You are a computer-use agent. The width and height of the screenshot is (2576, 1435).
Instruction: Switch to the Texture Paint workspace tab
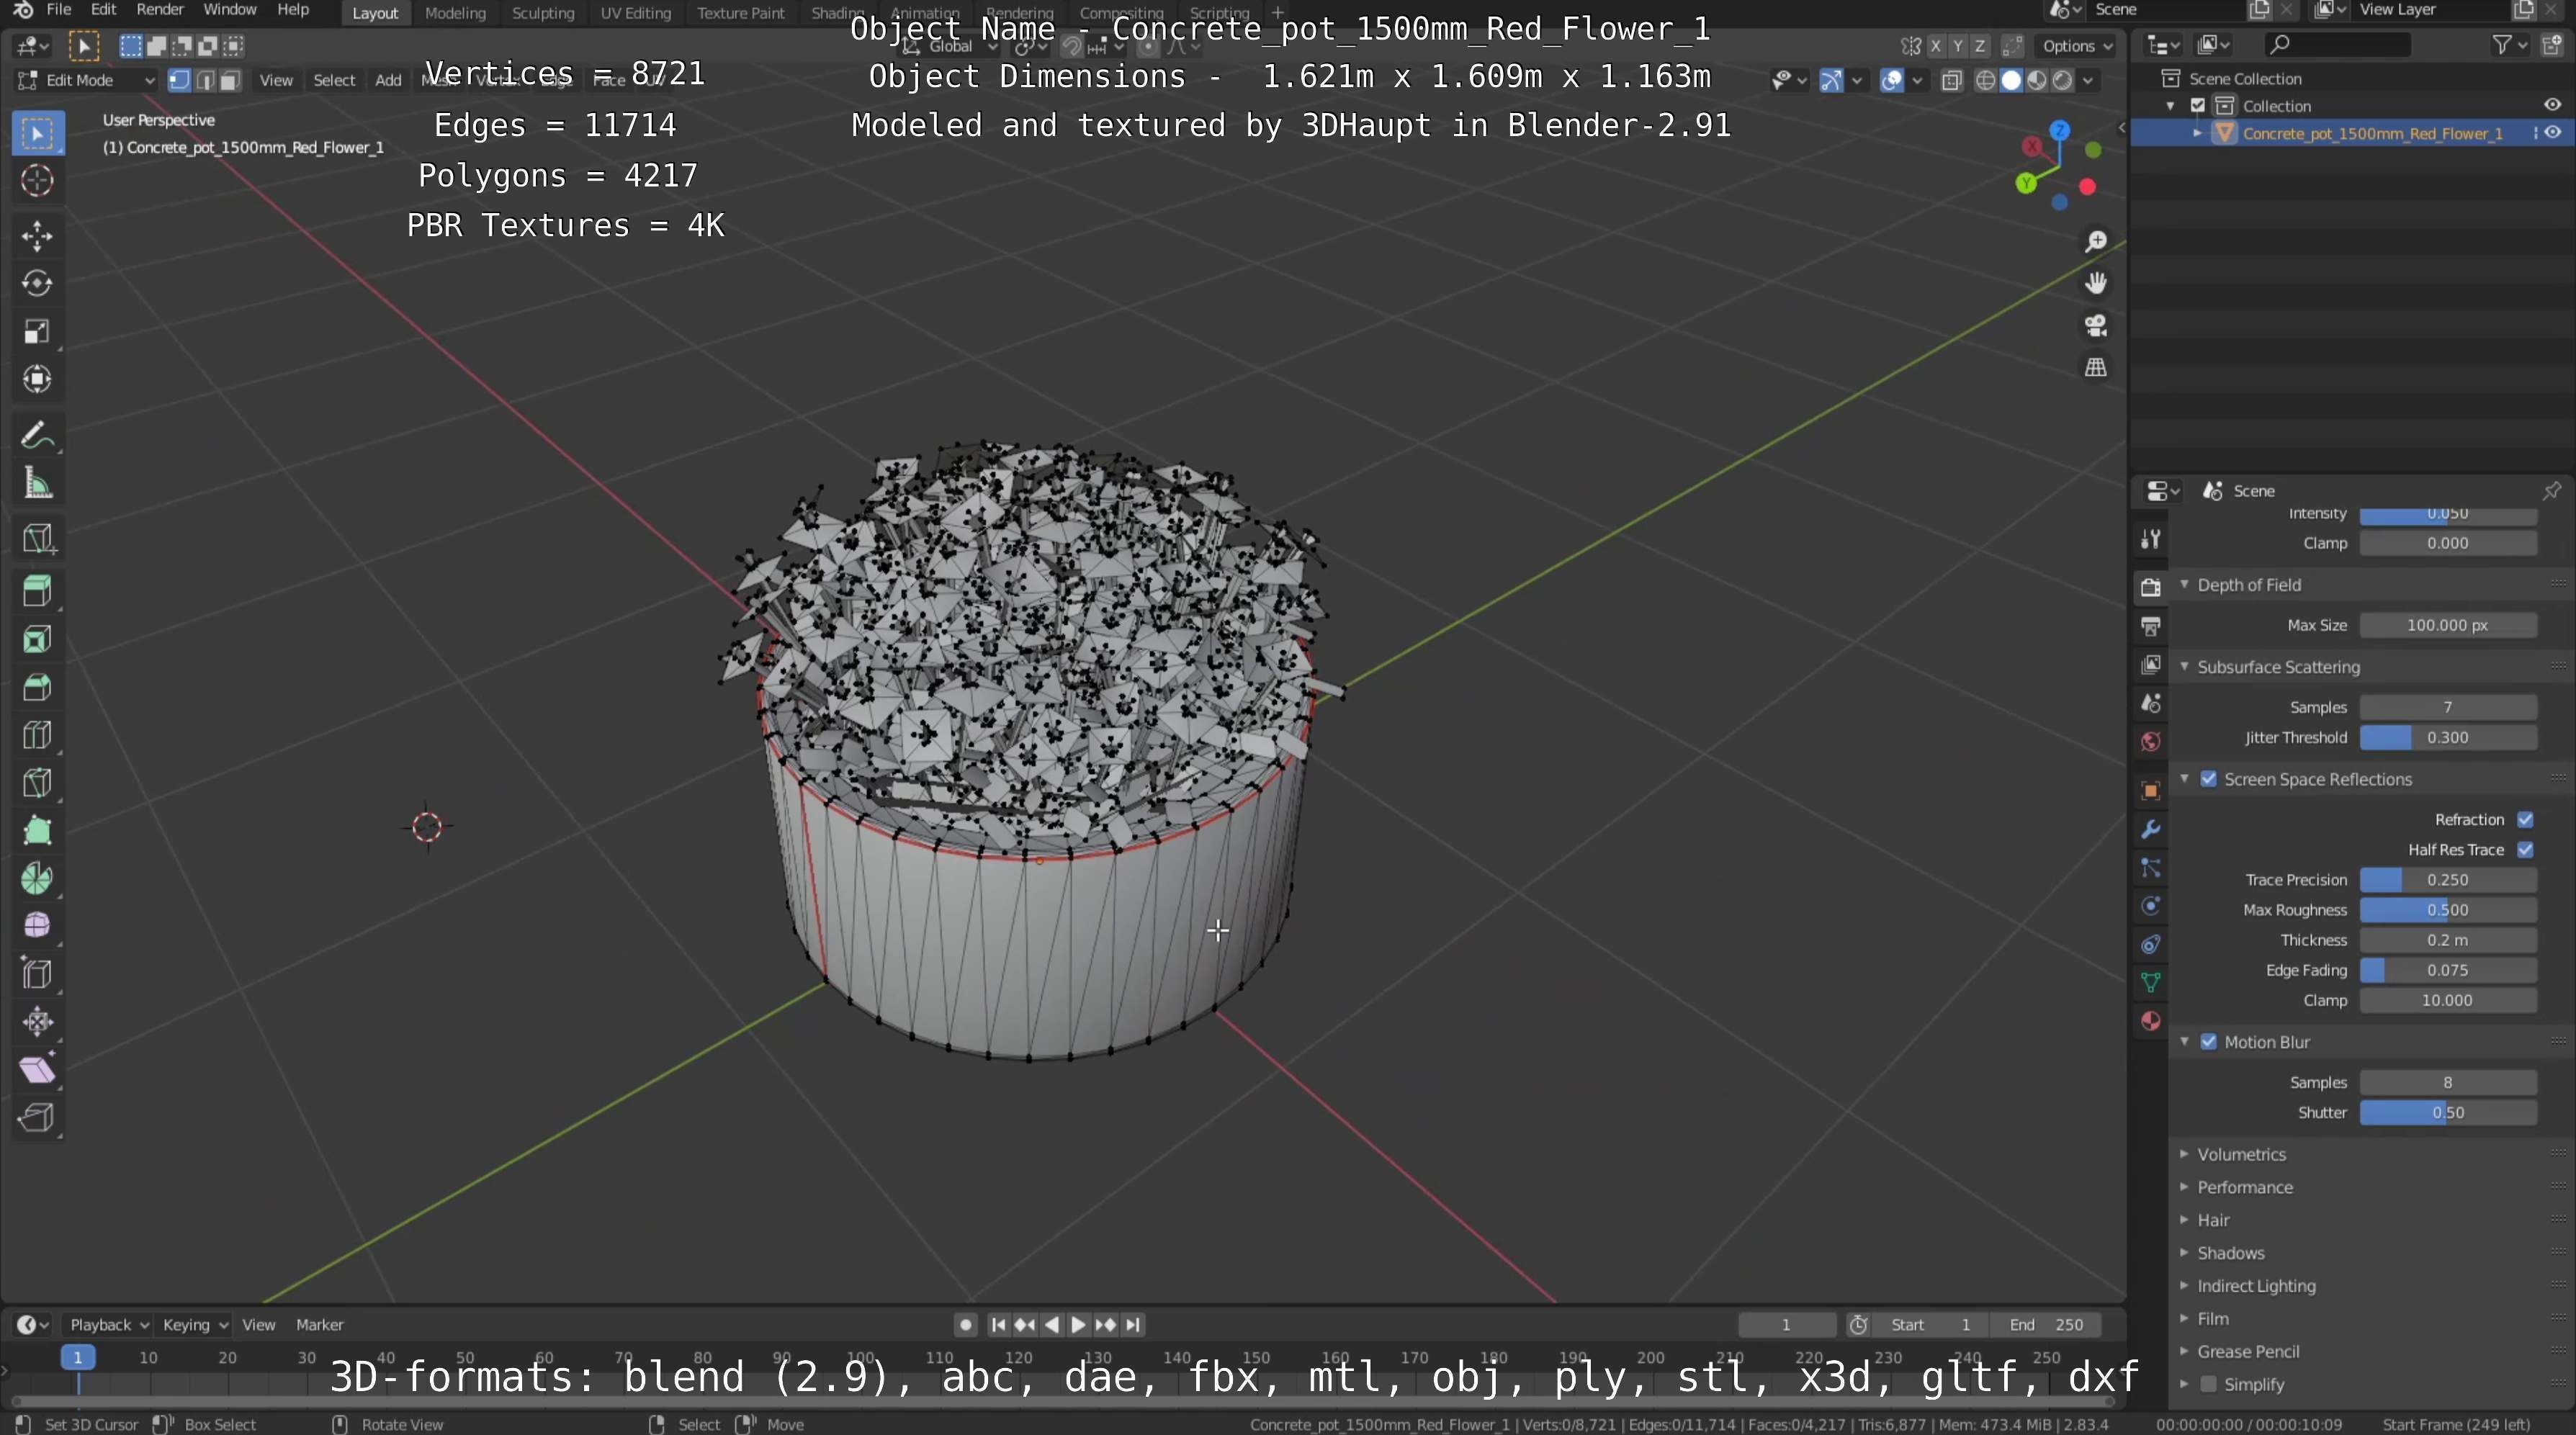tap(740, 13)
